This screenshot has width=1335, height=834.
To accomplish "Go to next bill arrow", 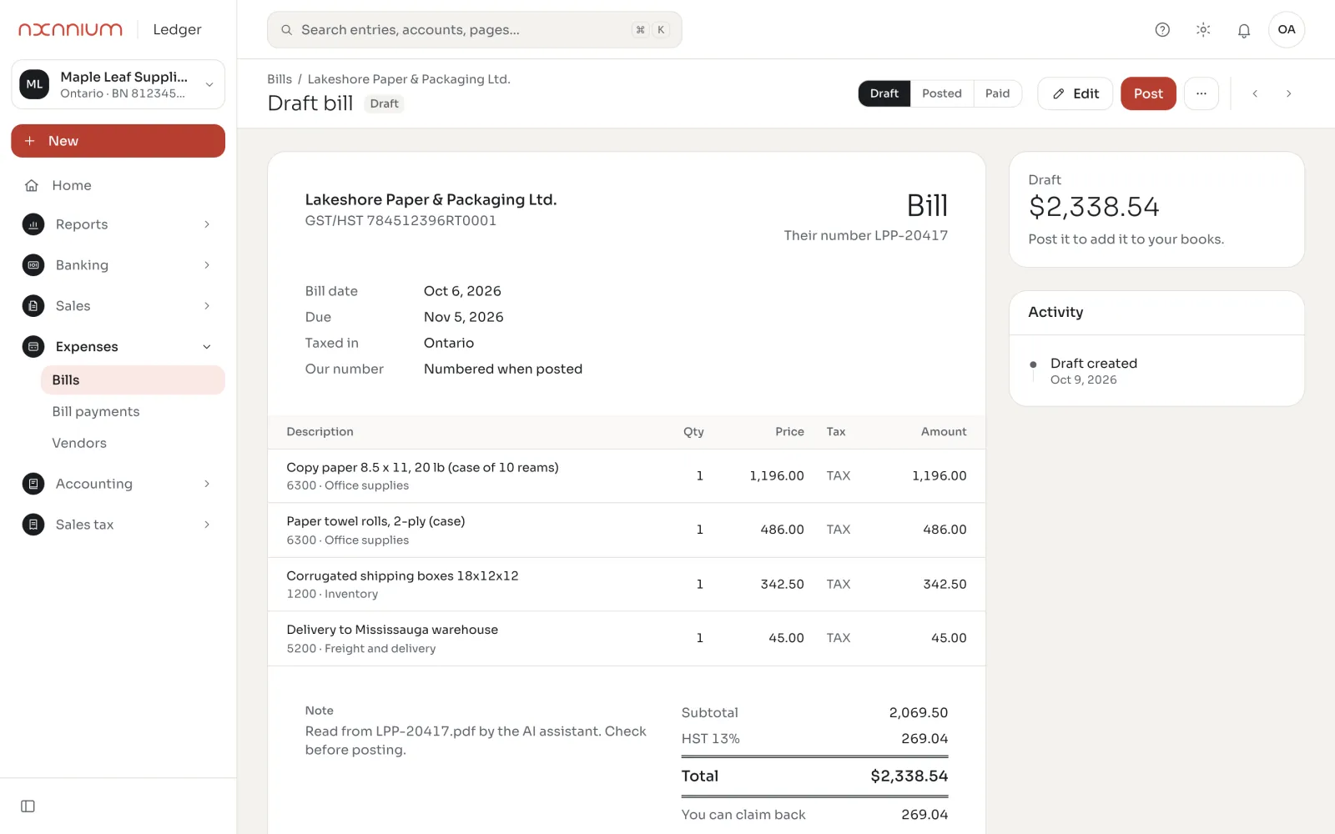I will tap(1289, 93).
